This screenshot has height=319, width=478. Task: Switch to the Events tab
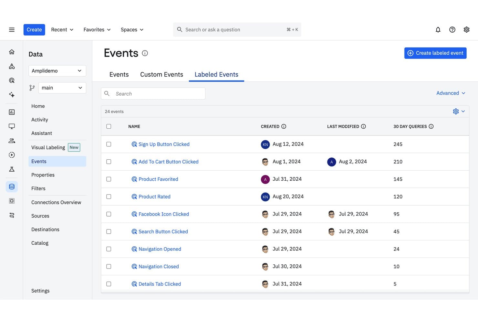119,75
